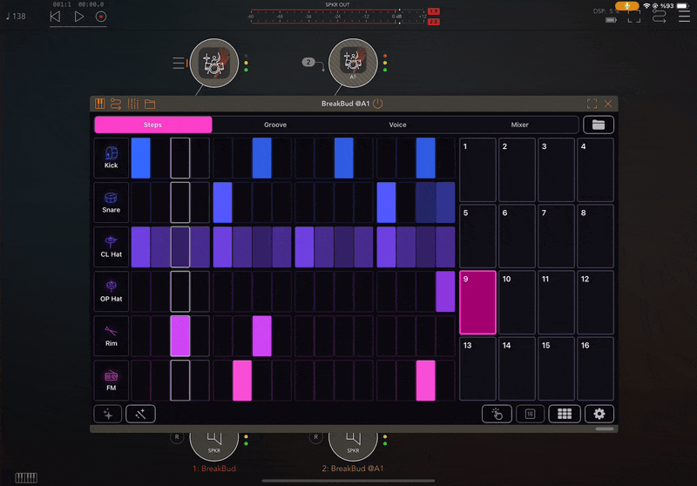This screenshot has width=697, height=486.
Task: Click the tap gesture button
Action: (x=497, y=414)
